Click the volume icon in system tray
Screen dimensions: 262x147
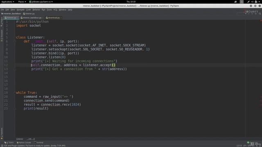click(x=252, y=2)
